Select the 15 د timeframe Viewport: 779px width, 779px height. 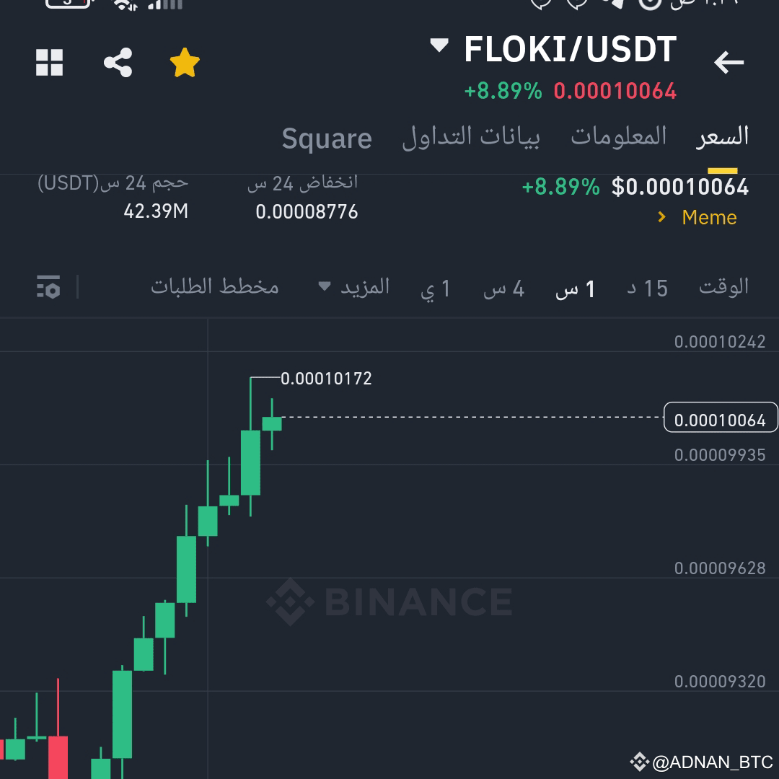pyautogui.click(x=646, y=287)
